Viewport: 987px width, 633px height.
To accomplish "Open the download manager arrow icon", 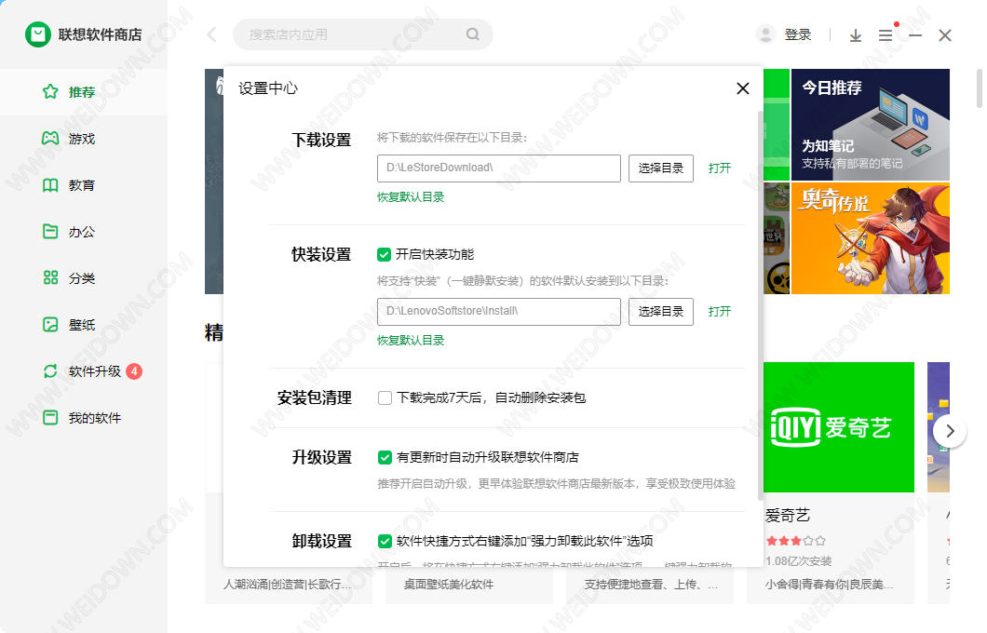I will pyautogui.click(x=856, y=35).
